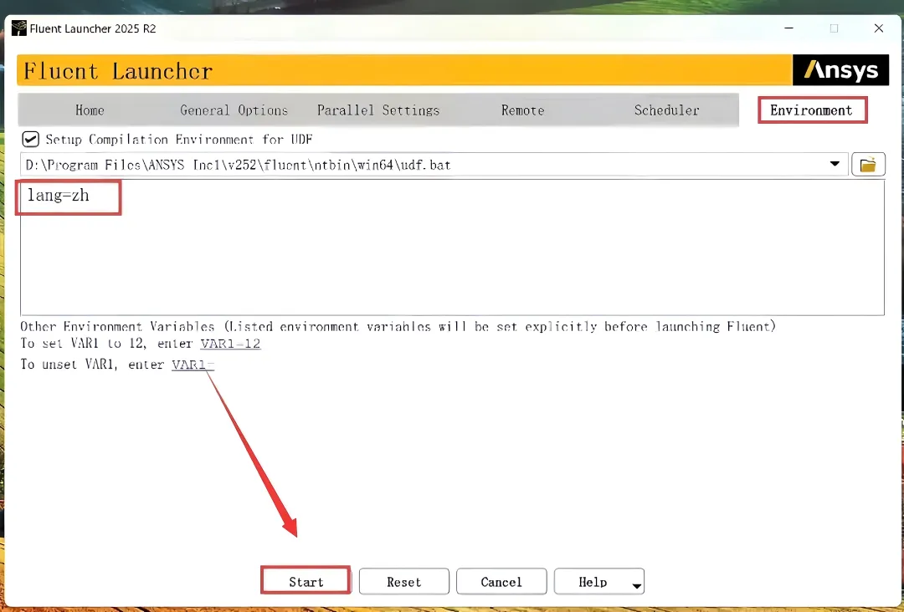Screen dimensions: 904x612
Task: Click the VAR1= unset example text
Action: (193, 365)
